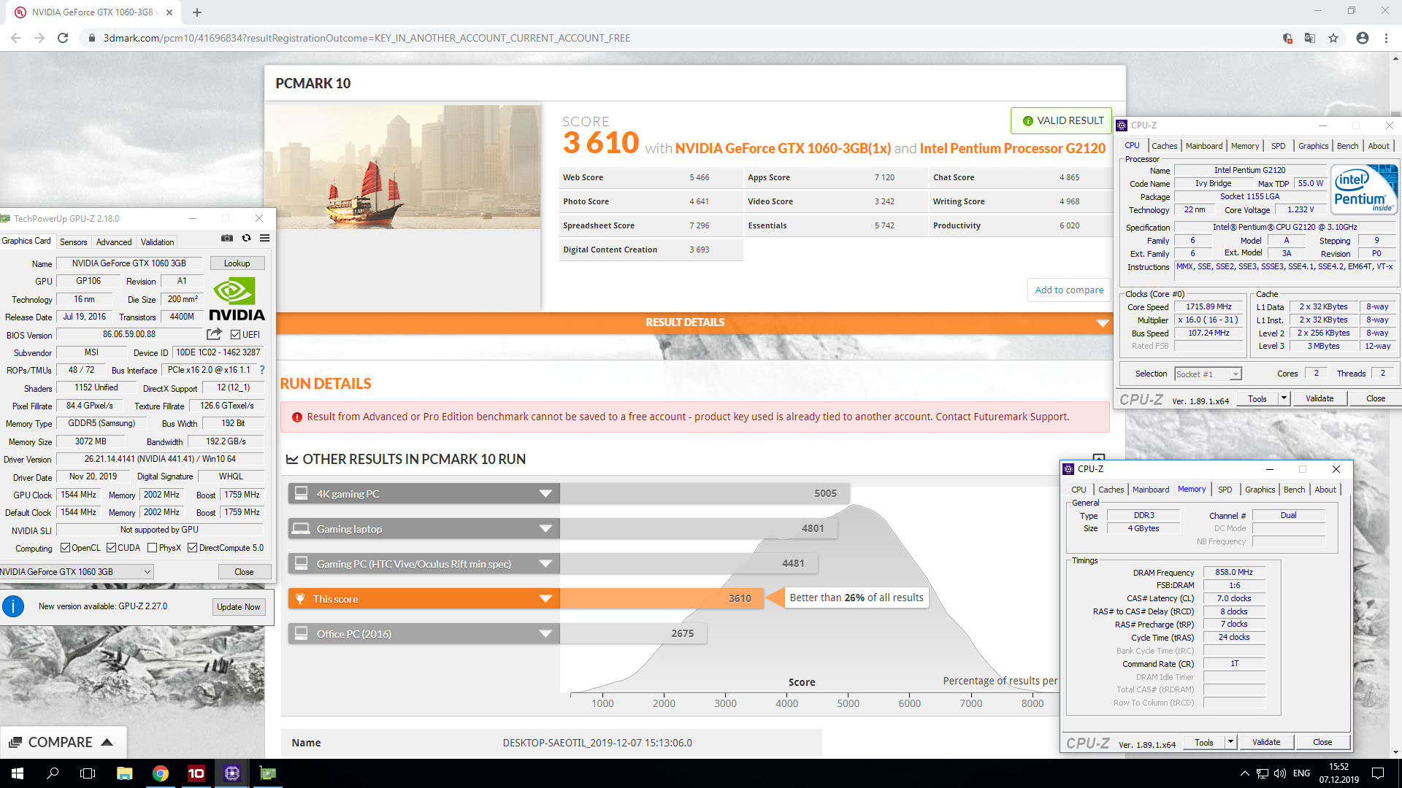Bookmark this page with the star icon
1402x788 pixels.
click(x=1333, y=38)
